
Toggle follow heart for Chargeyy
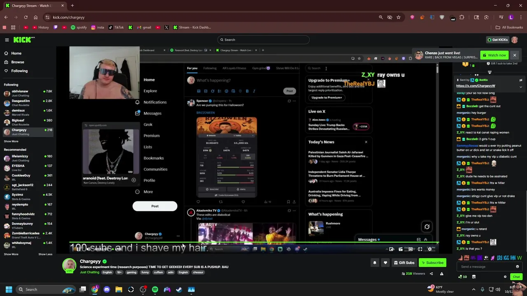click(385, 263)
